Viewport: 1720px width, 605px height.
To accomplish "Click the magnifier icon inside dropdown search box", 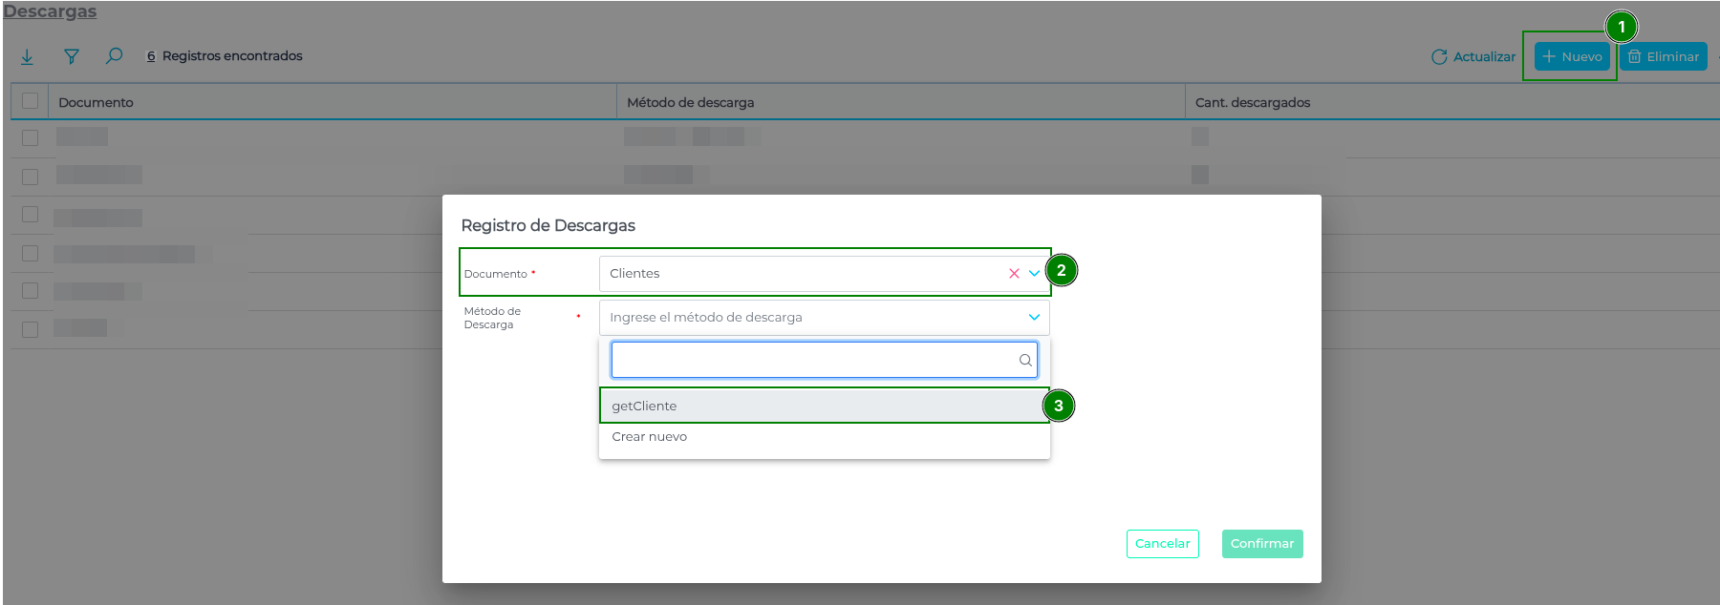I will [x=1024, y=361].
